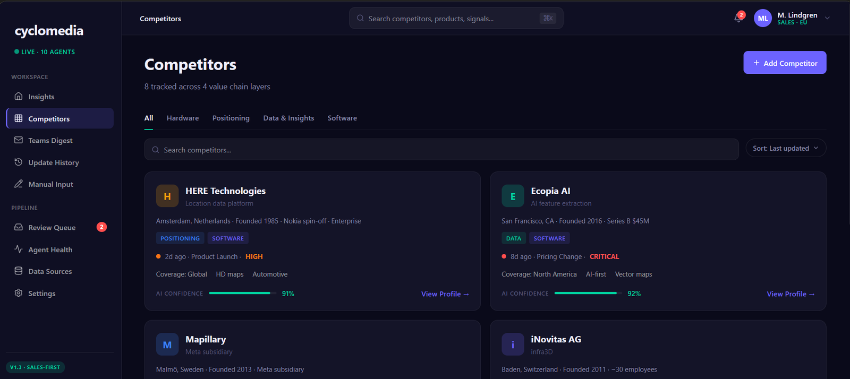Click the Mapillary card title
The image size is (850, 379).
pyautogui.click(x=206, y=339)
